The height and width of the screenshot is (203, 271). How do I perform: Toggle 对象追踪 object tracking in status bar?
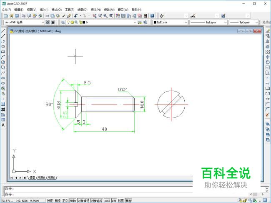97,200
